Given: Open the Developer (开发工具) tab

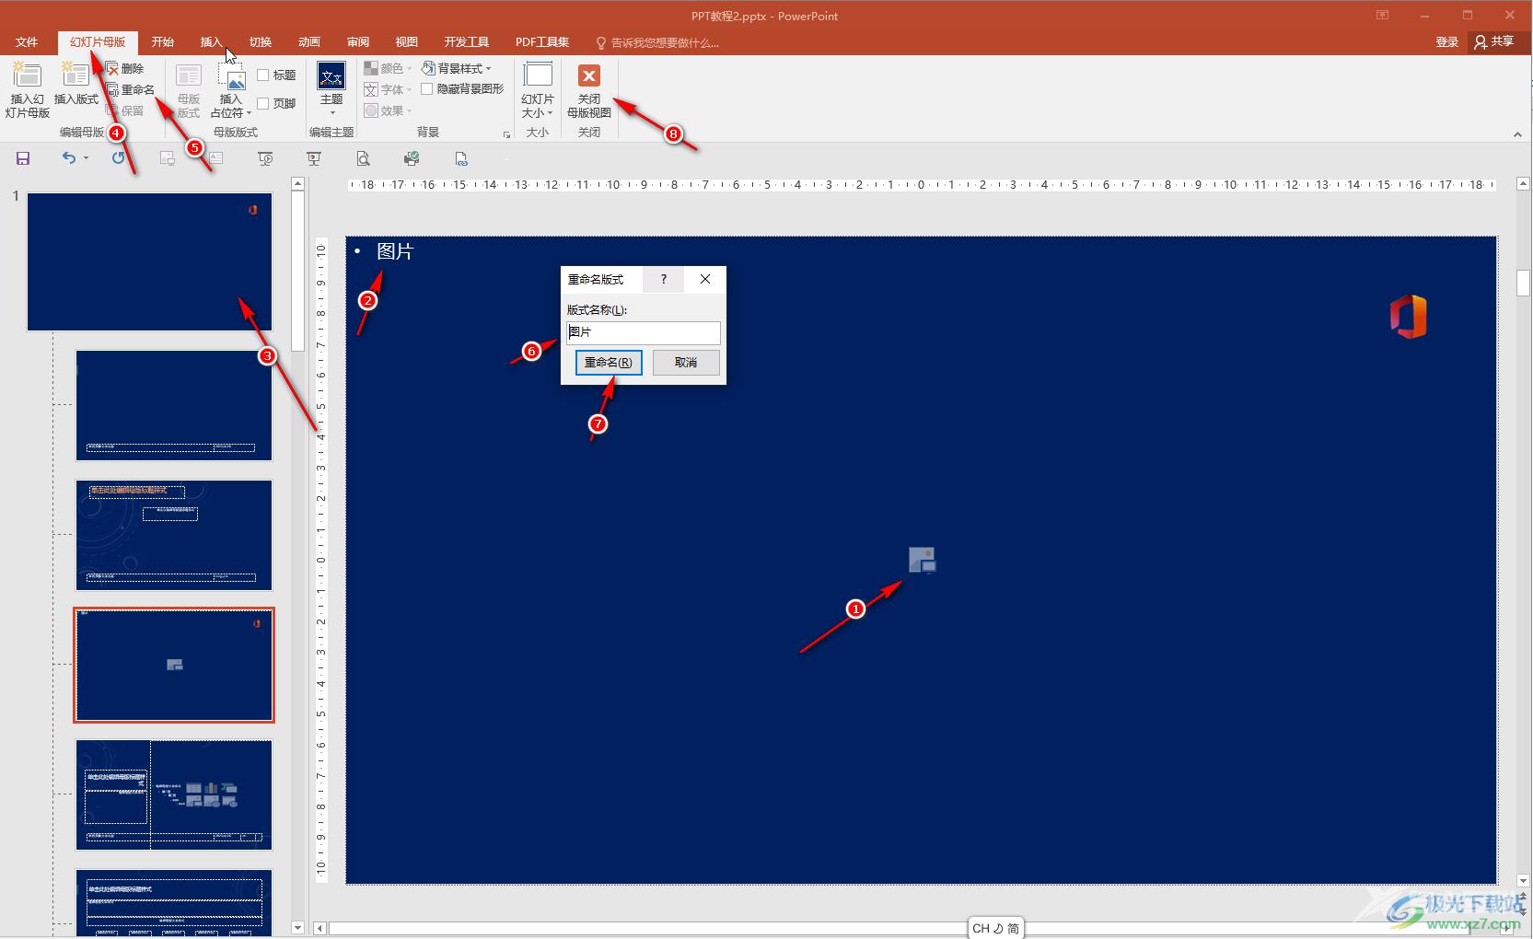Looking at the screenshot, I should [x=467, y=41].
